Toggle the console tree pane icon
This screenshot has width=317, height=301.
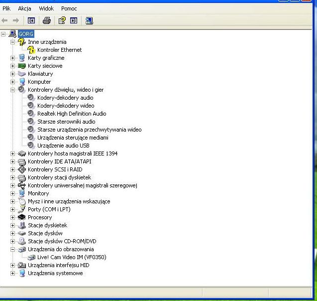pyautogui.click(x=31, y=20)
